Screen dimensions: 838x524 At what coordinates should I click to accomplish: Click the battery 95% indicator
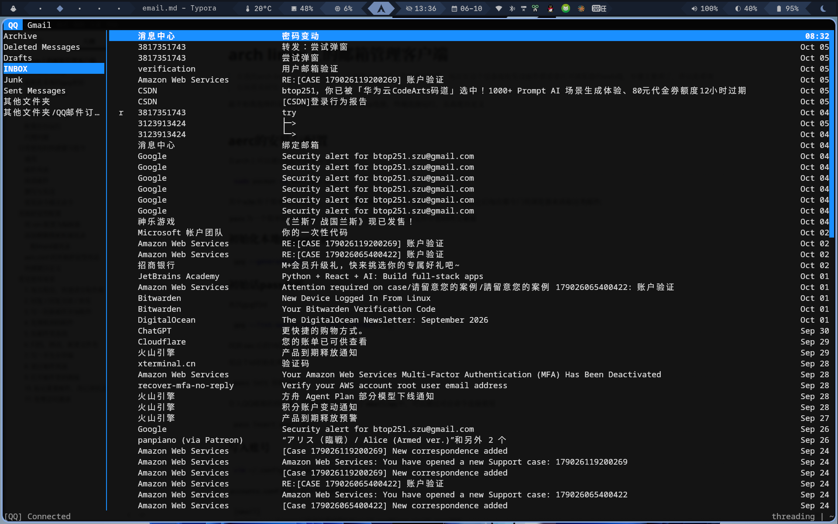click(x=787, y=8)
